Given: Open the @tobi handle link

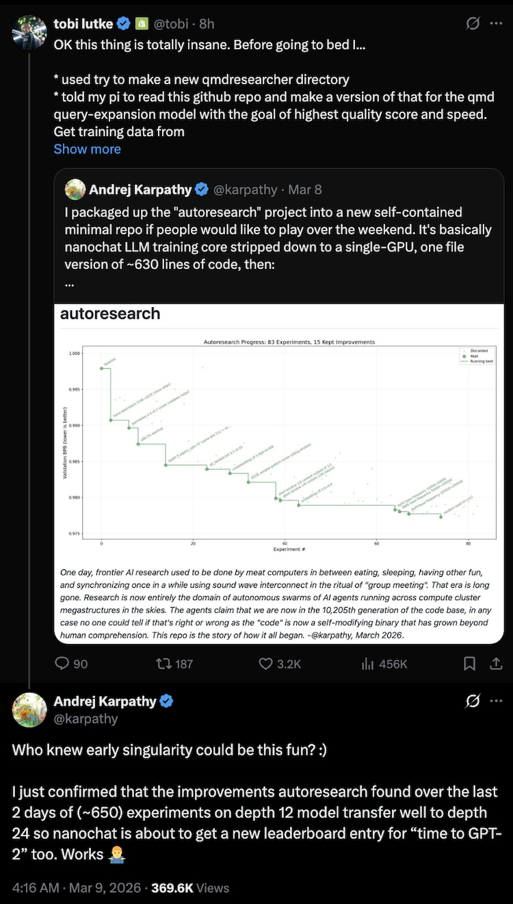Looking at the screenshot, I should click(x=169, y=24).
